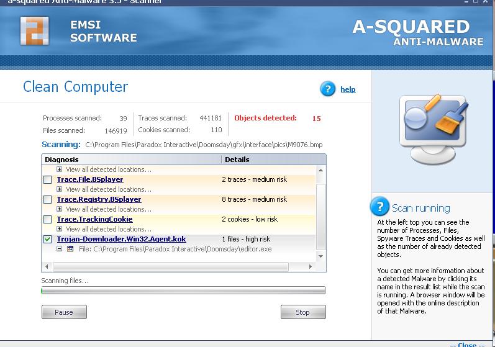Open Trace.TrackingCookie description link
The width and height of the screenshot is (495, 347).
point(94,219)
